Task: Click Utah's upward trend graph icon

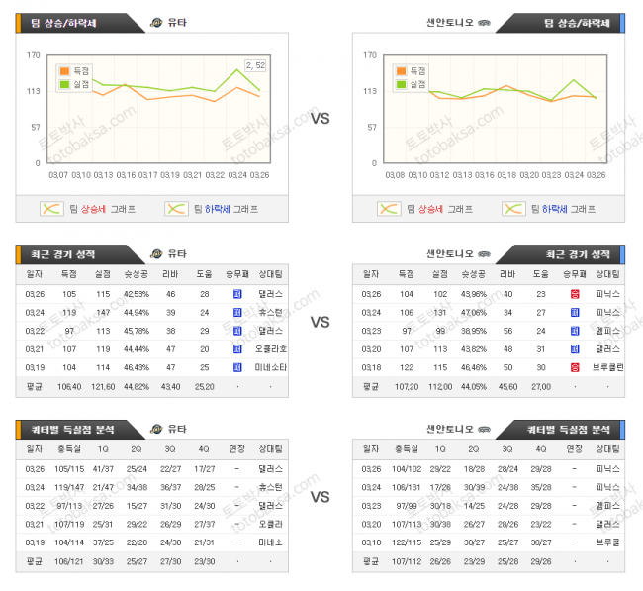Action: [x=51, y=209]
